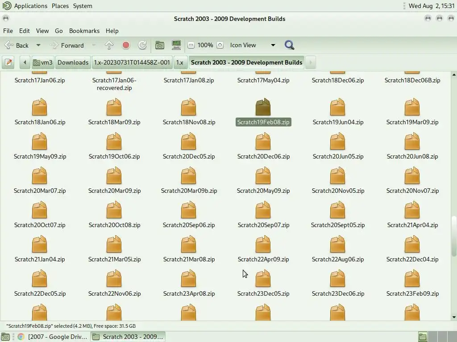
Task: Select the Scratch18Mar09.zip archive icon
Action: (x=114, y=107)
